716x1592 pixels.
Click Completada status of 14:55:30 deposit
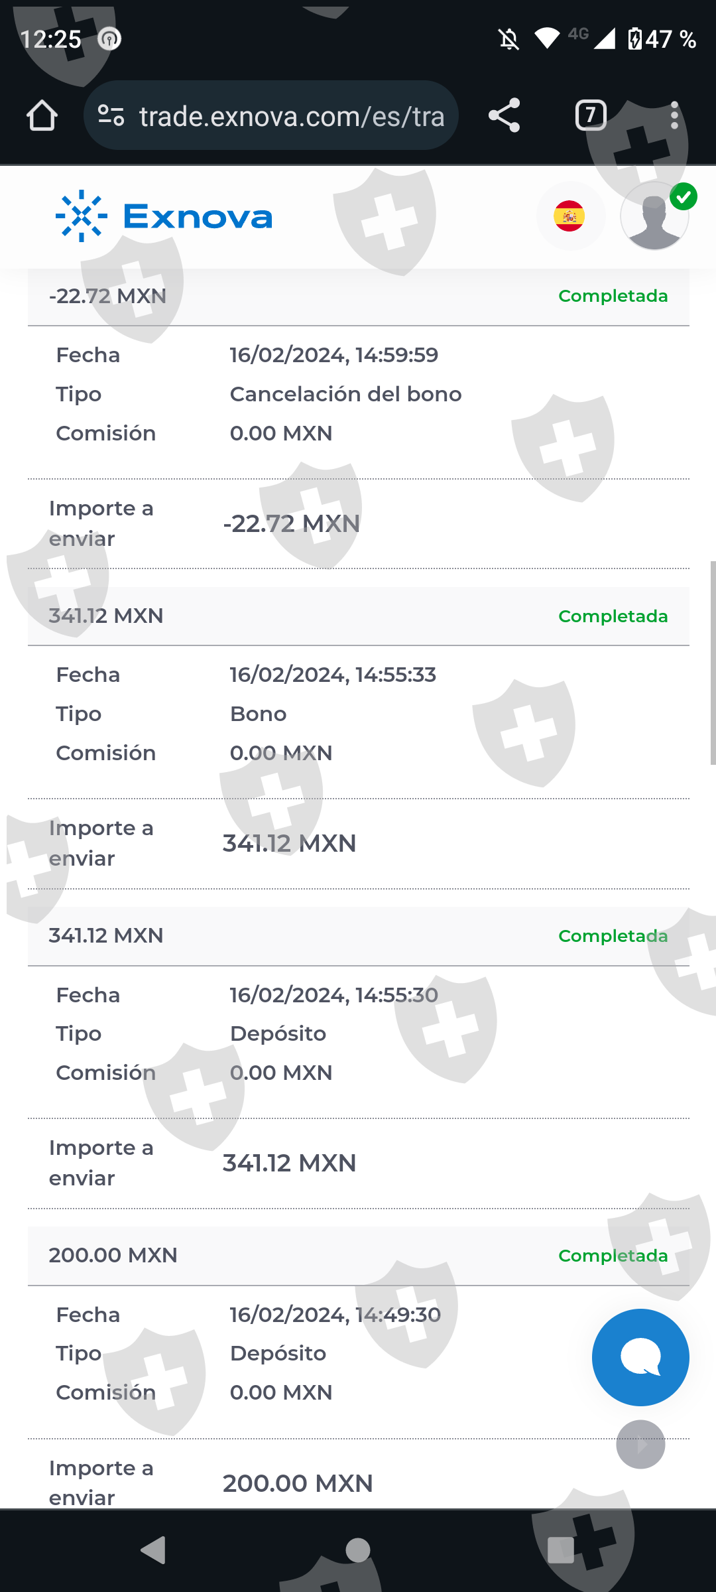(613, 936)
